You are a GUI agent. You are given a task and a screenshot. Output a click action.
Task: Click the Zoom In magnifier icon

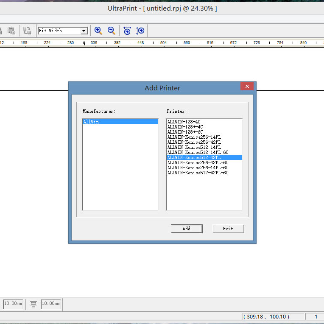tap(98, 31)
